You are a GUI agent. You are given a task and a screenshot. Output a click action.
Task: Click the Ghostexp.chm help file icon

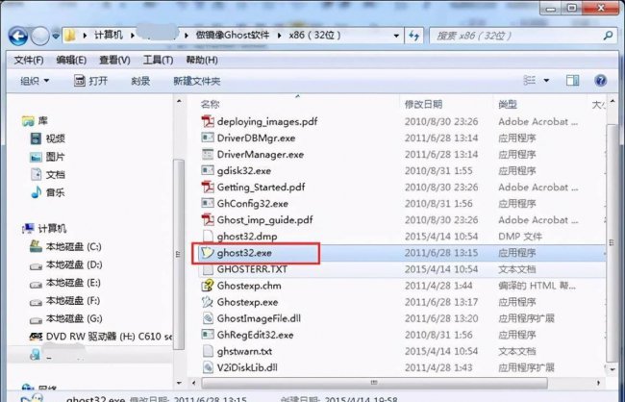click(x=208, y=285)
